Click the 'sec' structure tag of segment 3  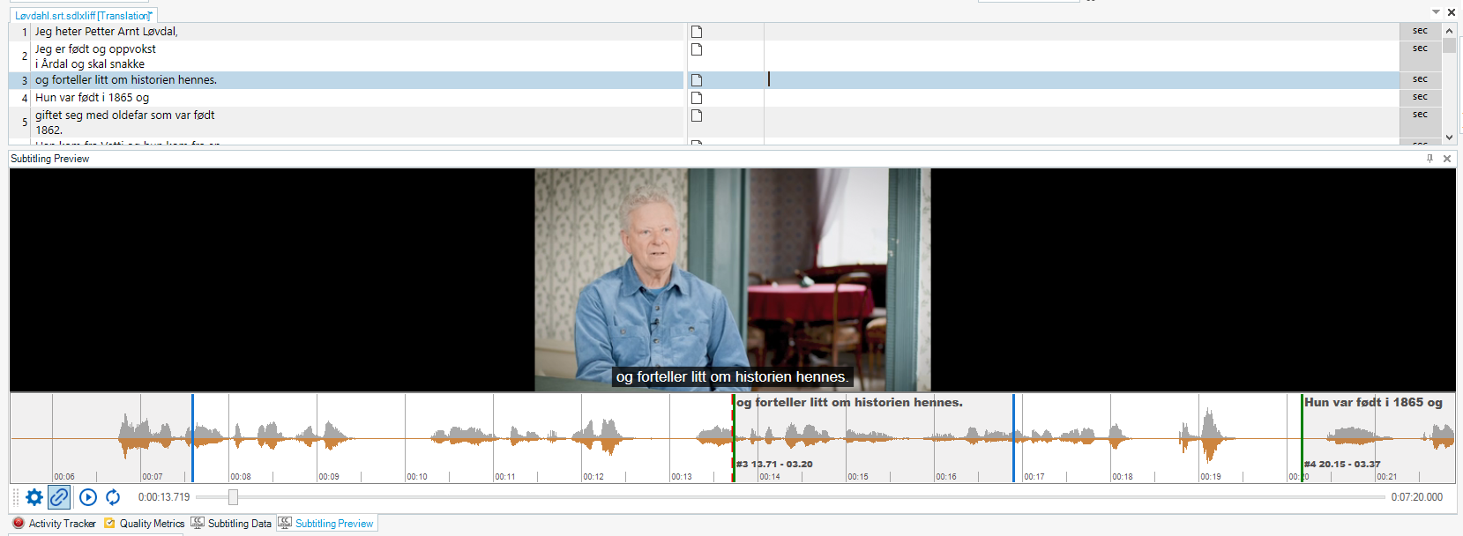pyautogui.click(x=1420, y=79)
